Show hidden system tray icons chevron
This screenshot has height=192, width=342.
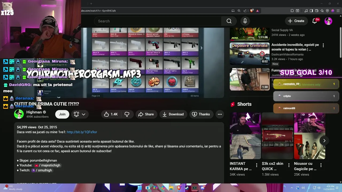[x=292, y=188]
